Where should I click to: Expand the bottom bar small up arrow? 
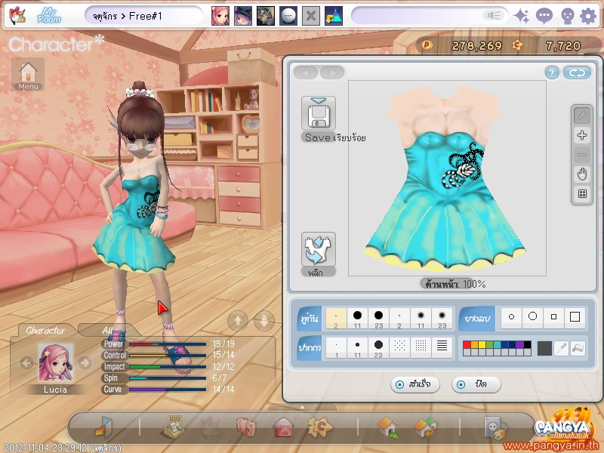click(302, 407)
